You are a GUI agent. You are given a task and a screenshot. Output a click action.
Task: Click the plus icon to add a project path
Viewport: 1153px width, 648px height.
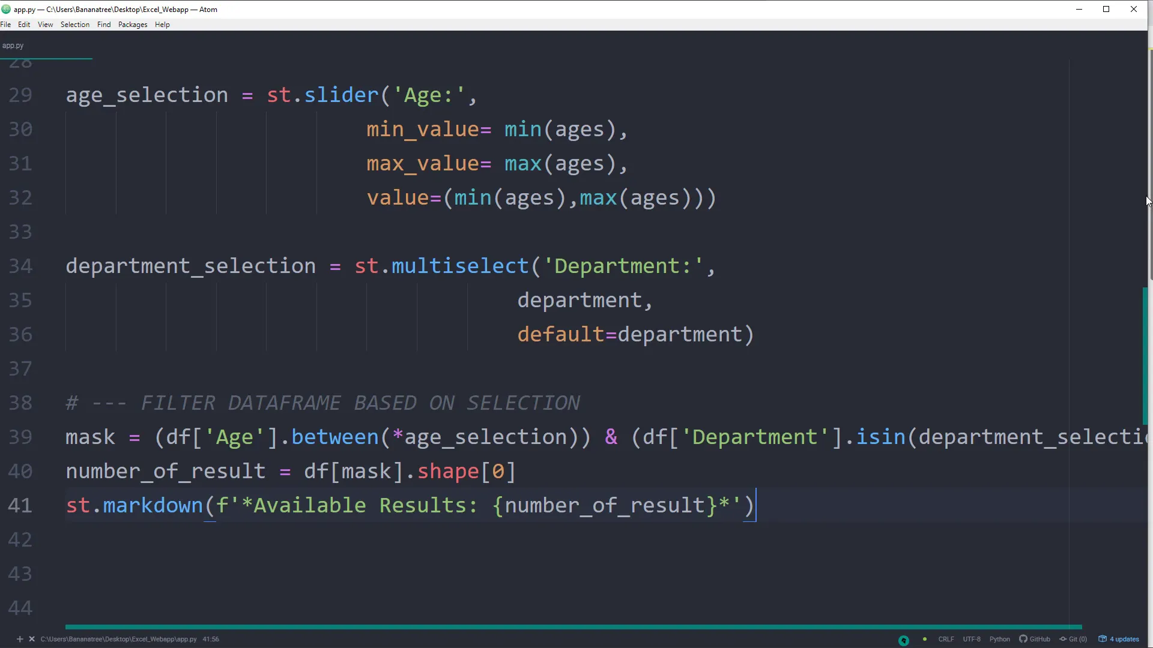coord(19,639)
